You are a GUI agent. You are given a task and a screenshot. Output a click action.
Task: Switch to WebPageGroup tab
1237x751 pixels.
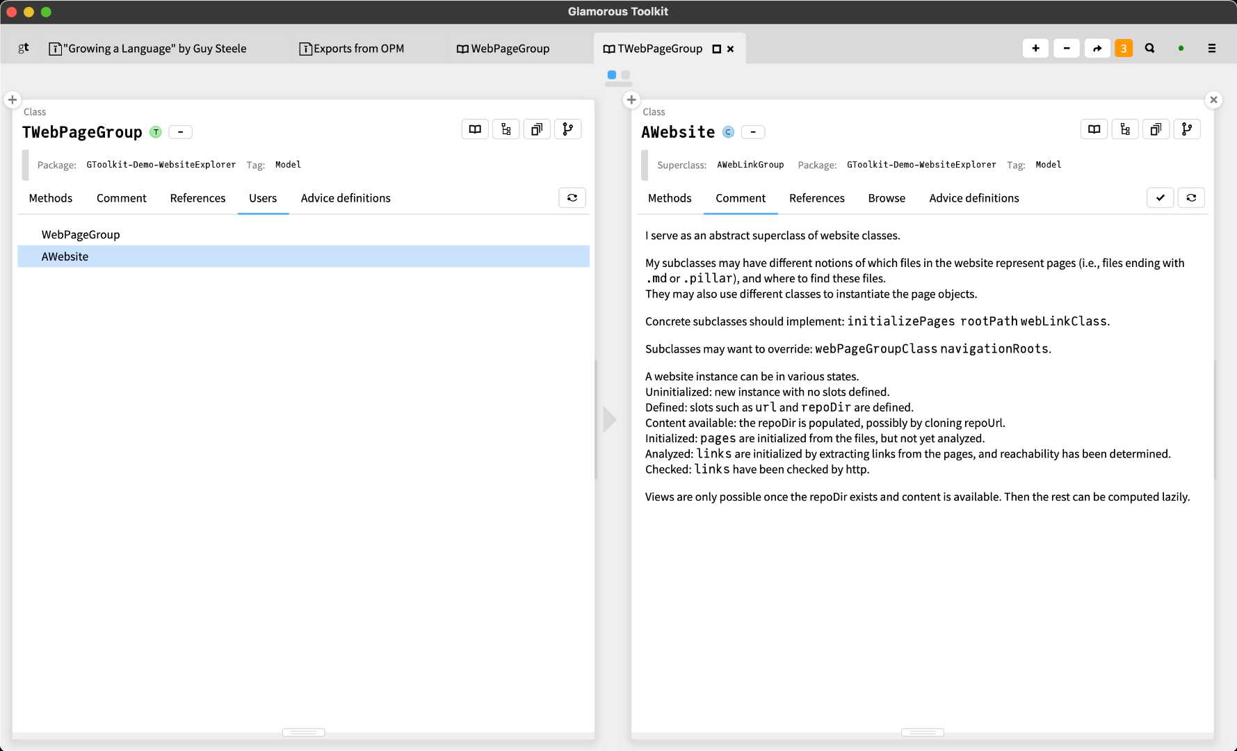[x=503, y=49]
